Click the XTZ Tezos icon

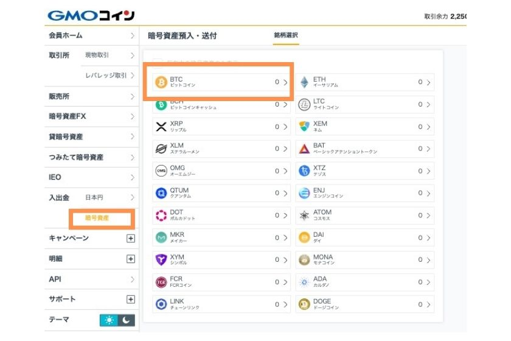304,170
